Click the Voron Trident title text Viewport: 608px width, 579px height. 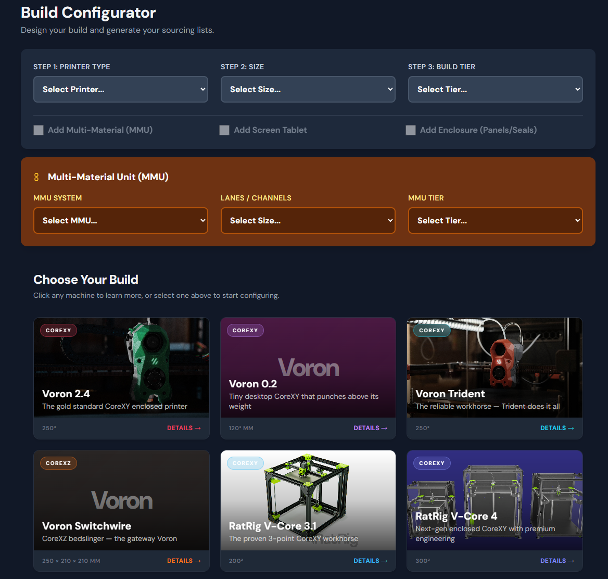[x=450, y=394]
